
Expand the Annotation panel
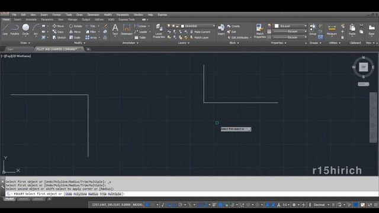[130, 43]
